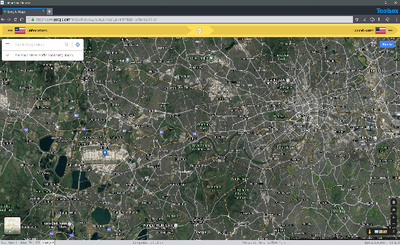Open the Google apps grid
Image resolution: width=400 pixels, height=245 pixels.
(373, 44)
